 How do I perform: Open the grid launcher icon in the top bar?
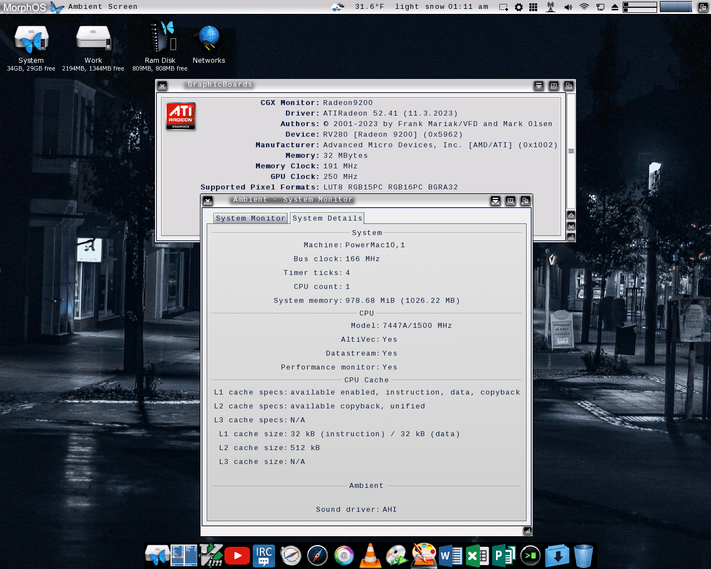pos(533,7)
